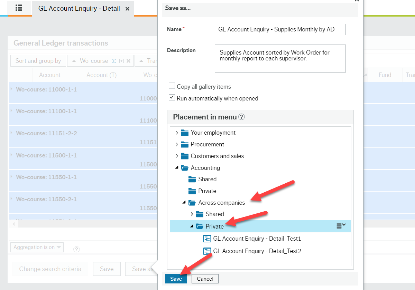Uncheck Run automatically when opened
Image resolution: width=415 pixels, height=290 pixels.
172,97
